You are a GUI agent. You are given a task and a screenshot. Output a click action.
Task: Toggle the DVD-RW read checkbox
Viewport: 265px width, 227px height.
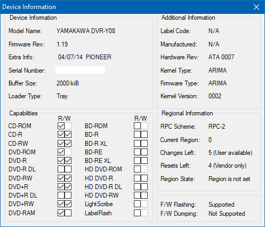point(61,178)
